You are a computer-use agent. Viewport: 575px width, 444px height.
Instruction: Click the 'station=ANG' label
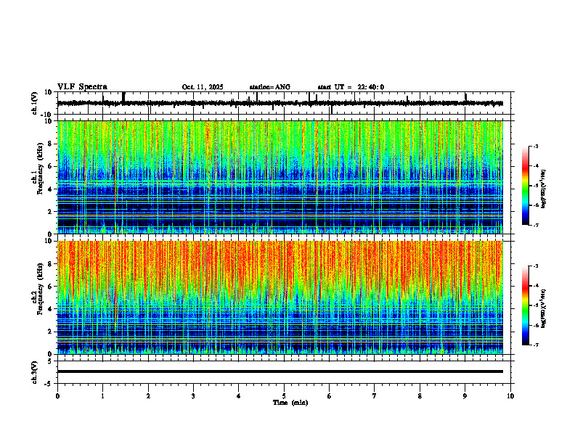269,87
